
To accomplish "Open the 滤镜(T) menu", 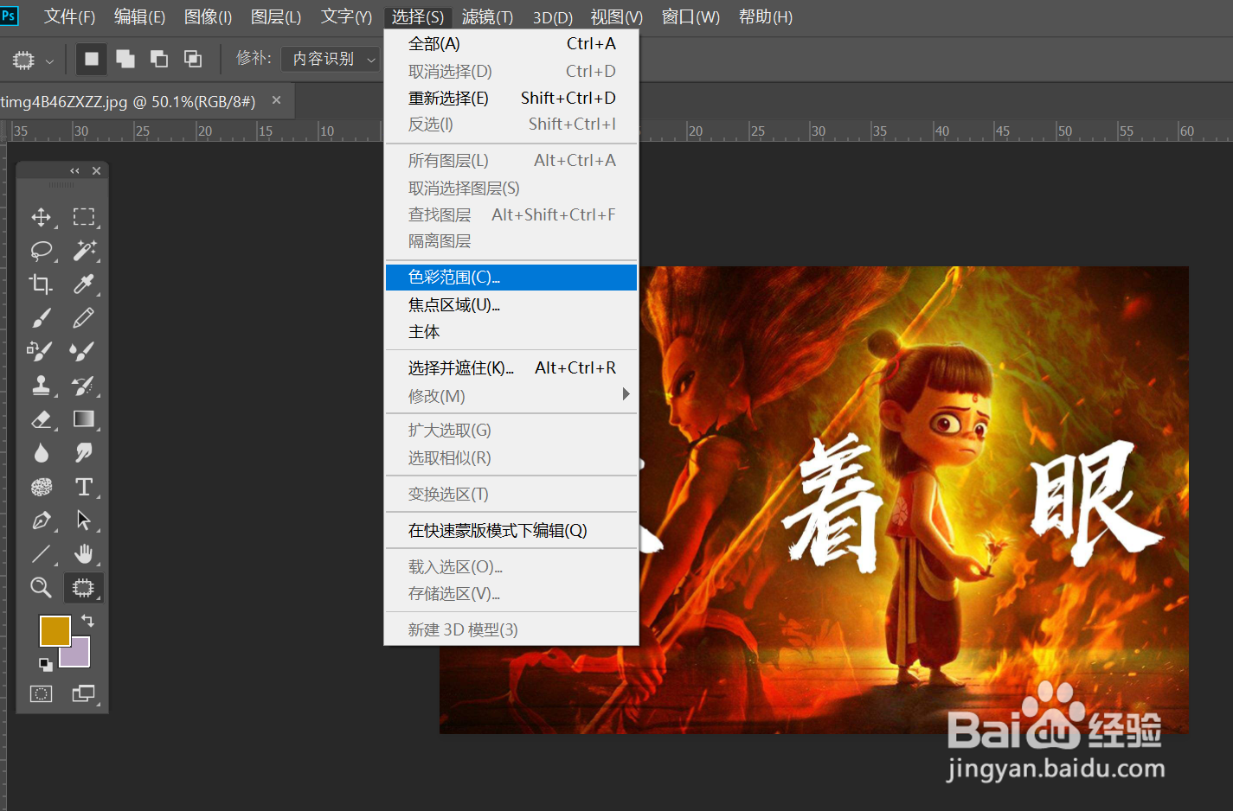I will [487, 17].
